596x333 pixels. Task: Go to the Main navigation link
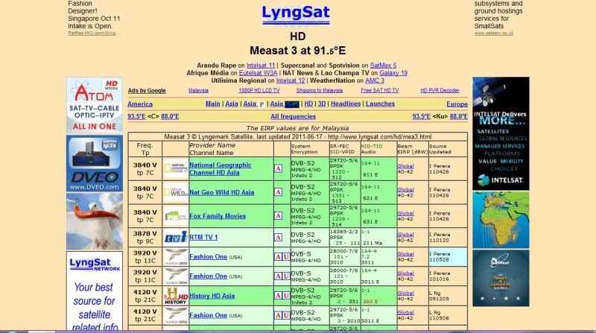212,104
